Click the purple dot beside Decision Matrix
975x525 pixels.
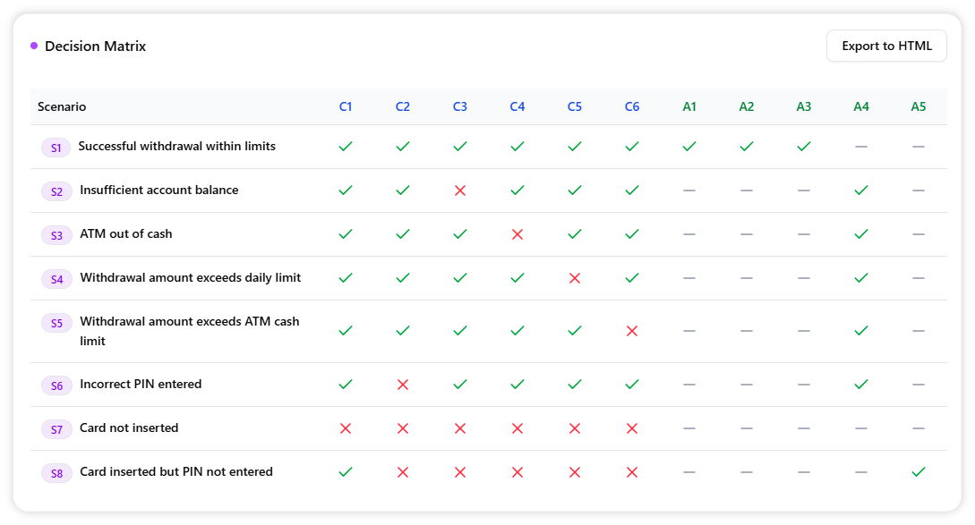coord(34,46)
